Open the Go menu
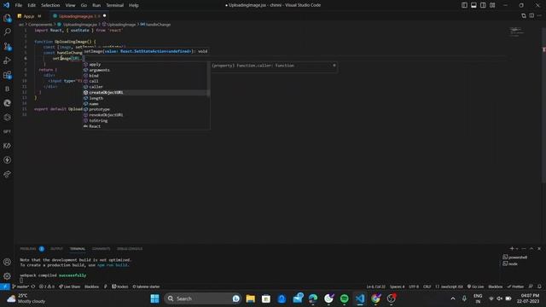 pyautogui.click(x=84, y=5)
